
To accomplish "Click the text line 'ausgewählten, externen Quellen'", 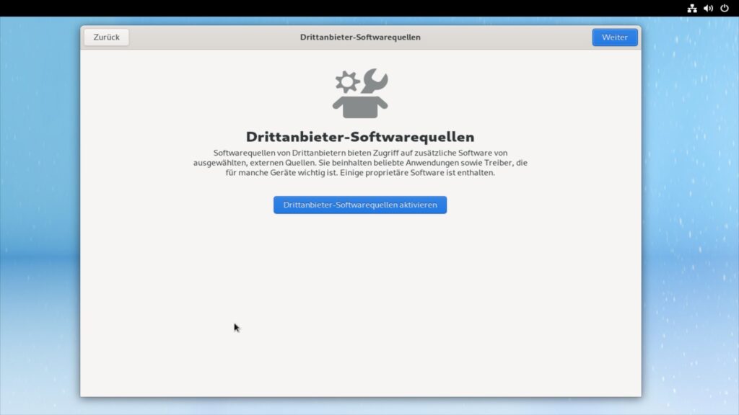I will (360, 163).
